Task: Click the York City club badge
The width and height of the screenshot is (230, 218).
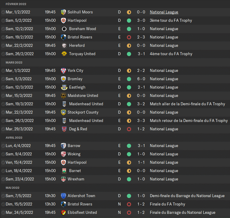Action: (x=63, y=71)
